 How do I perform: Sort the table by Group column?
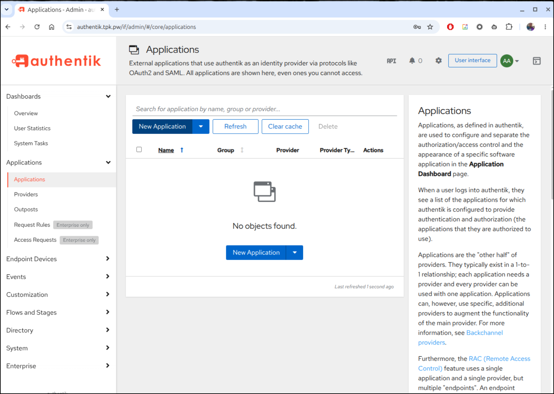(x=226, y=150)
